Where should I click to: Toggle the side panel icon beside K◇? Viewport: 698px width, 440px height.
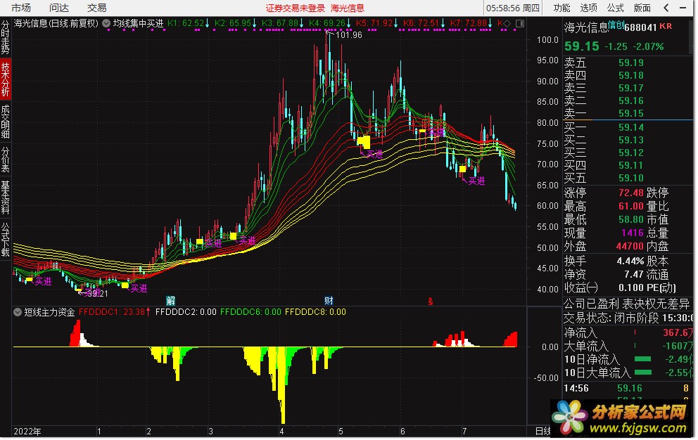[x=519, y=23]
